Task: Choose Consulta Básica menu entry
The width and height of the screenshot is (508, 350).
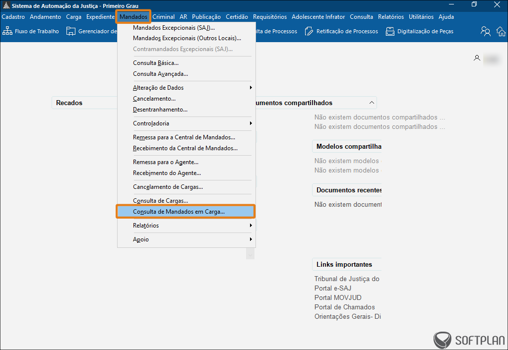Action: (x=156, y=63)
